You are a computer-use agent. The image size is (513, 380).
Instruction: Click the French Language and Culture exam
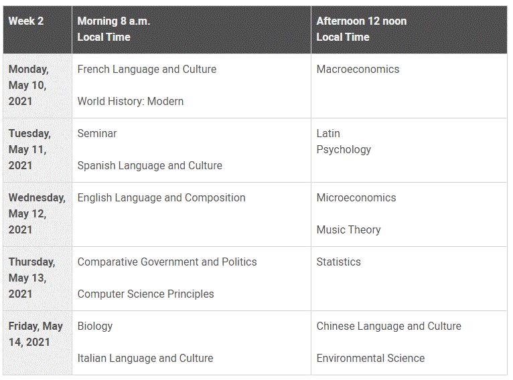[147, 69]
